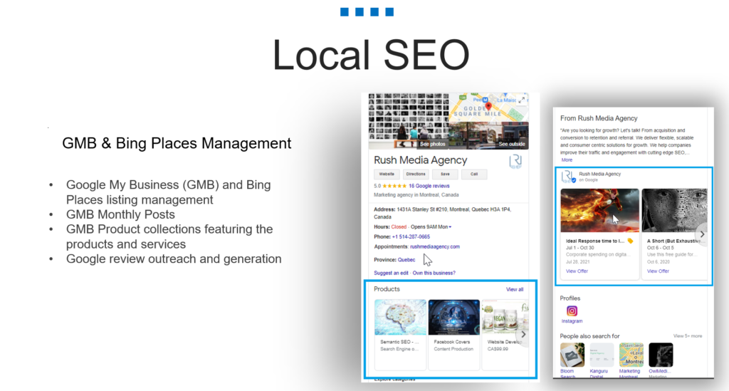
Task: Click the Rush Media verified logo on Google
Action: coord(567,177)
